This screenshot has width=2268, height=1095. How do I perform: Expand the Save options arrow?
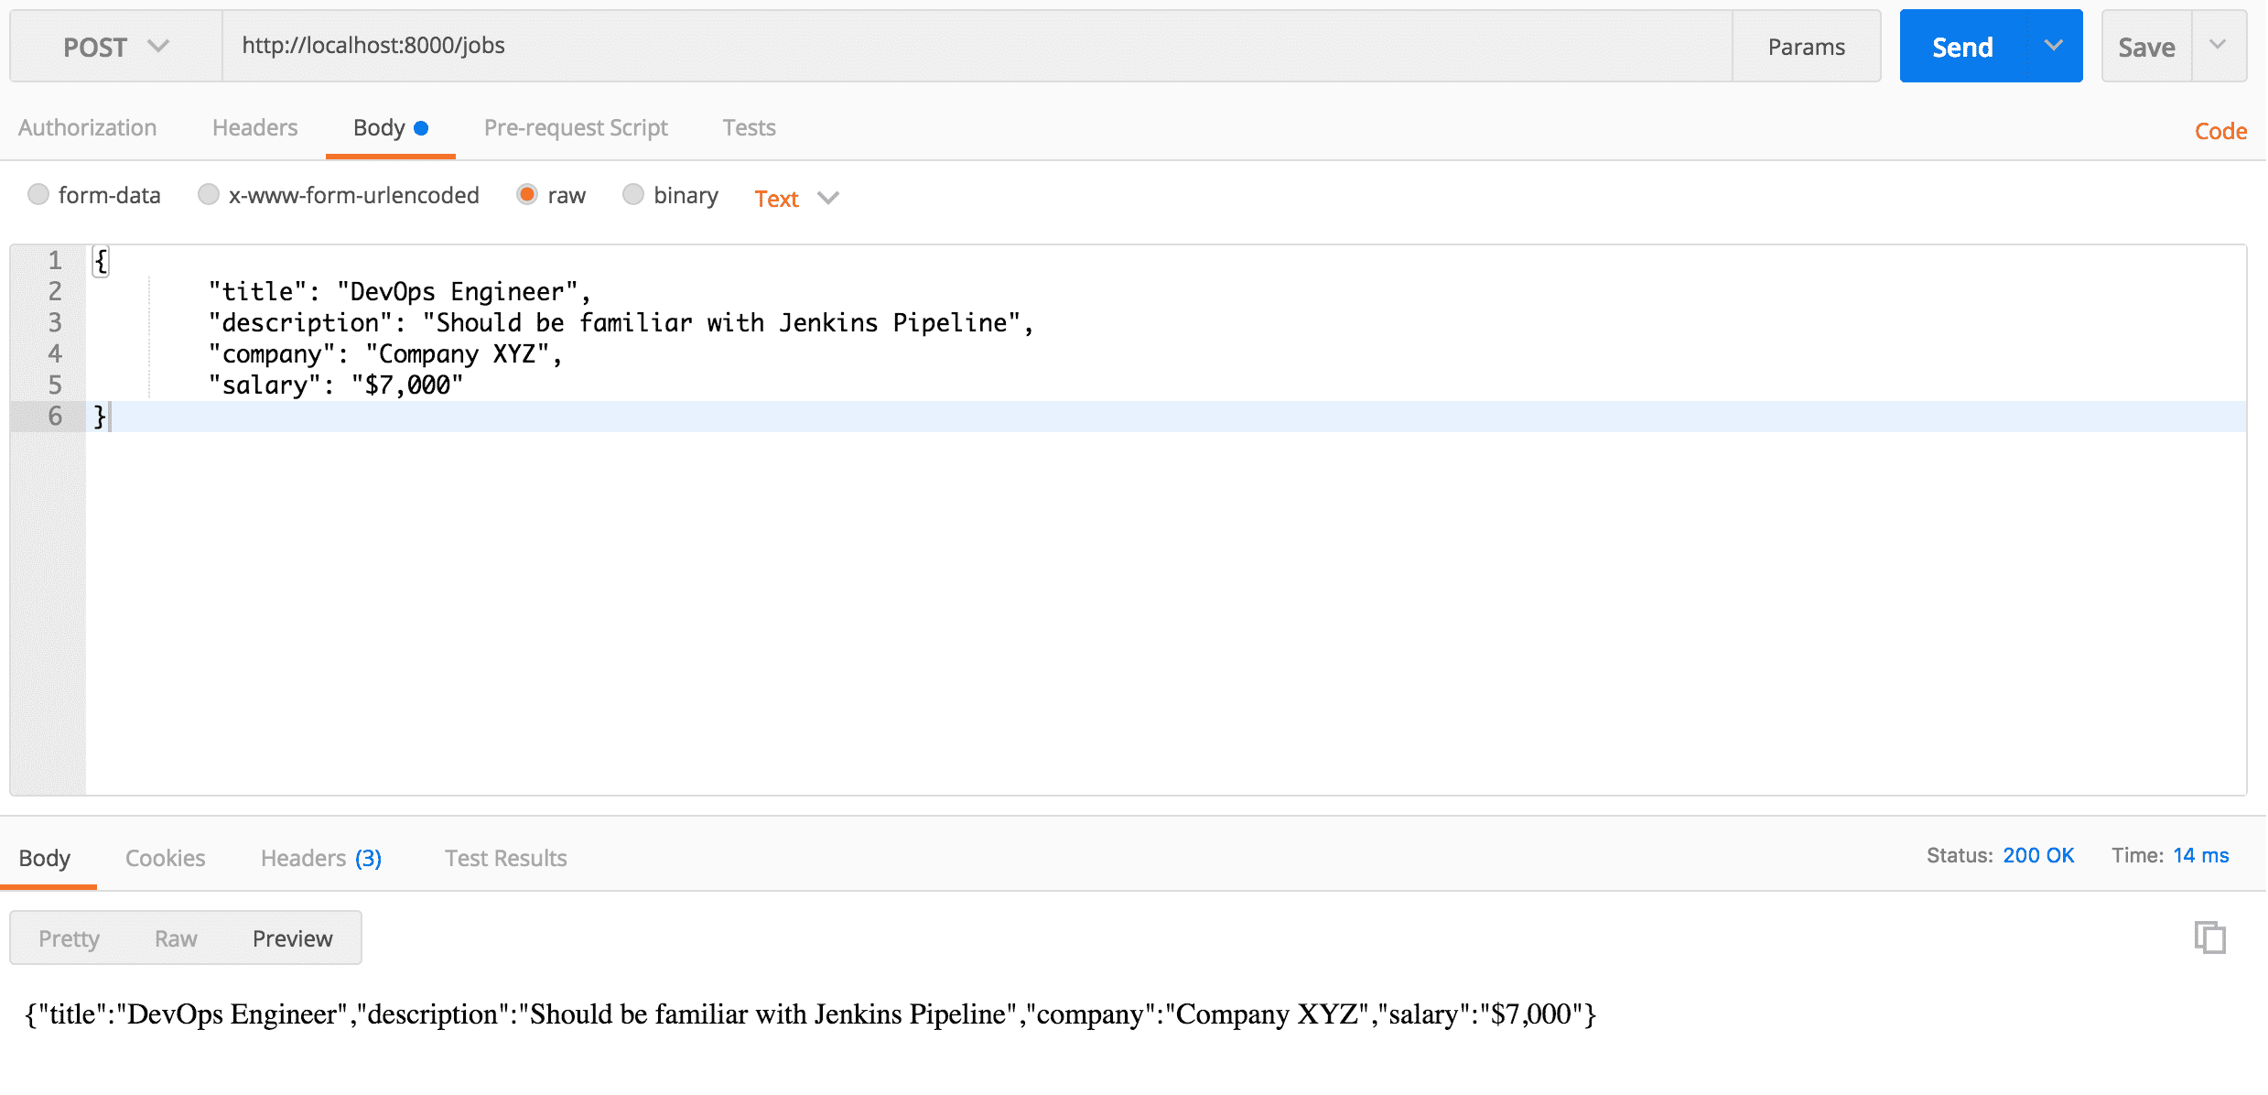[2218, 46]
